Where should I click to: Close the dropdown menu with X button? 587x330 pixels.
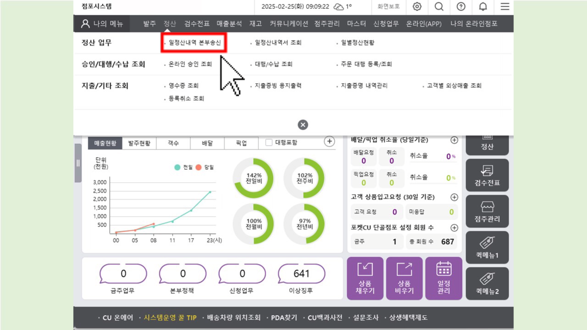(x=303, y=125)
